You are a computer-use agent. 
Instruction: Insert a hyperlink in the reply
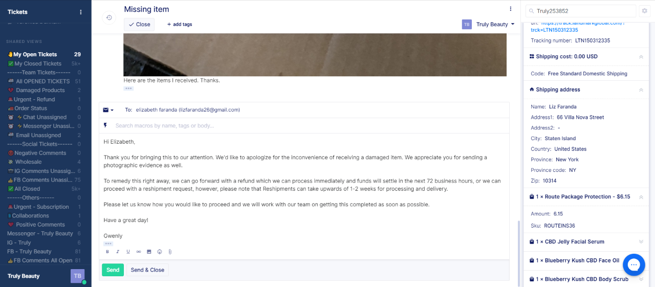138,252
